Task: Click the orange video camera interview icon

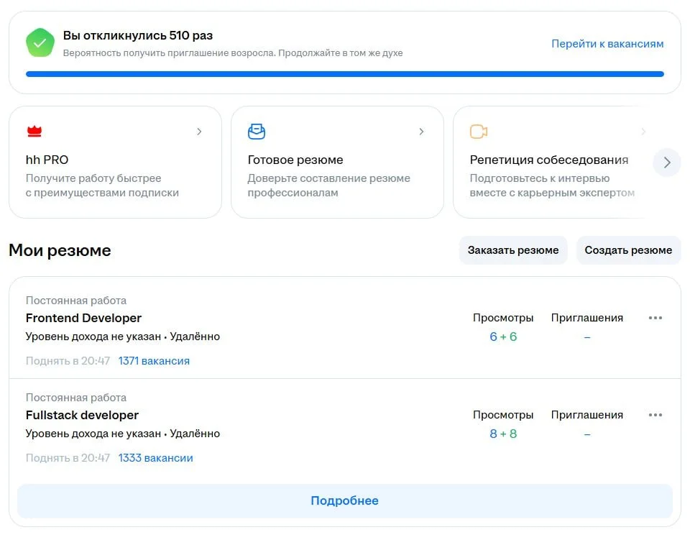Action: click(x=479, y=131)
